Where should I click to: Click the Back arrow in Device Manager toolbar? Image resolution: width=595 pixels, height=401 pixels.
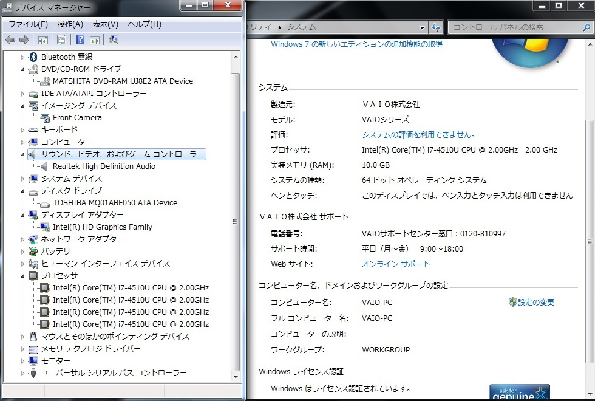click(10, 40)
